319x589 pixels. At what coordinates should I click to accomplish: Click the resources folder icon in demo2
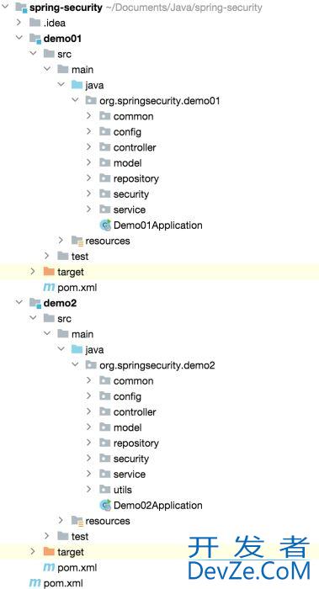77,521
